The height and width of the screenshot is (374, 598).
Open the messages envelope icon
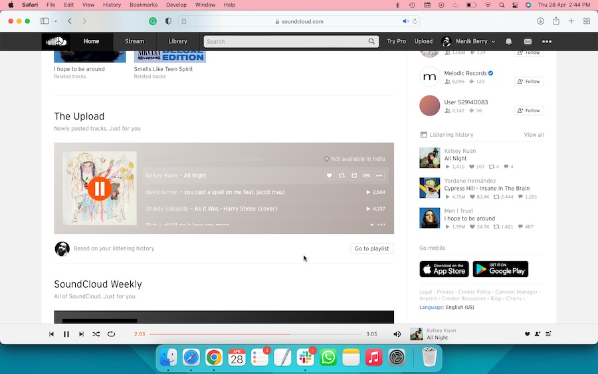pos(528,42)
